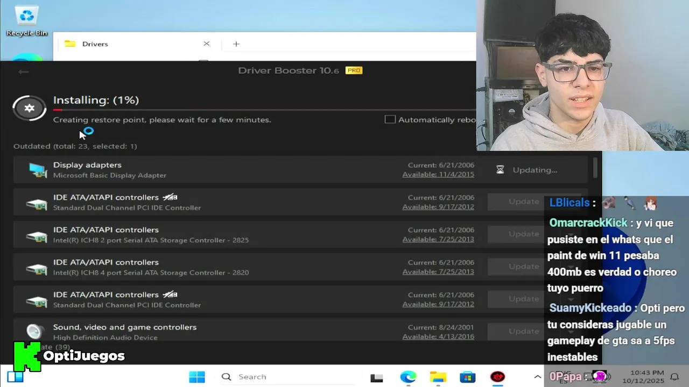
Task: Click Available: 4/13/2016 link for audio device
Action: click(438, 336)
